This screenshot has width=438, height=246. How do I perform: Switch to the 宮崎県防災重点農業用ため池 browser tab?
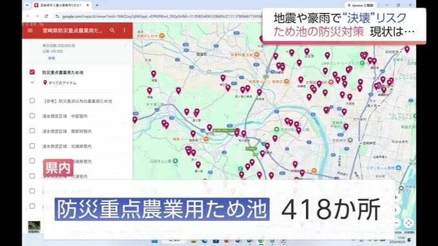(61, 5)
